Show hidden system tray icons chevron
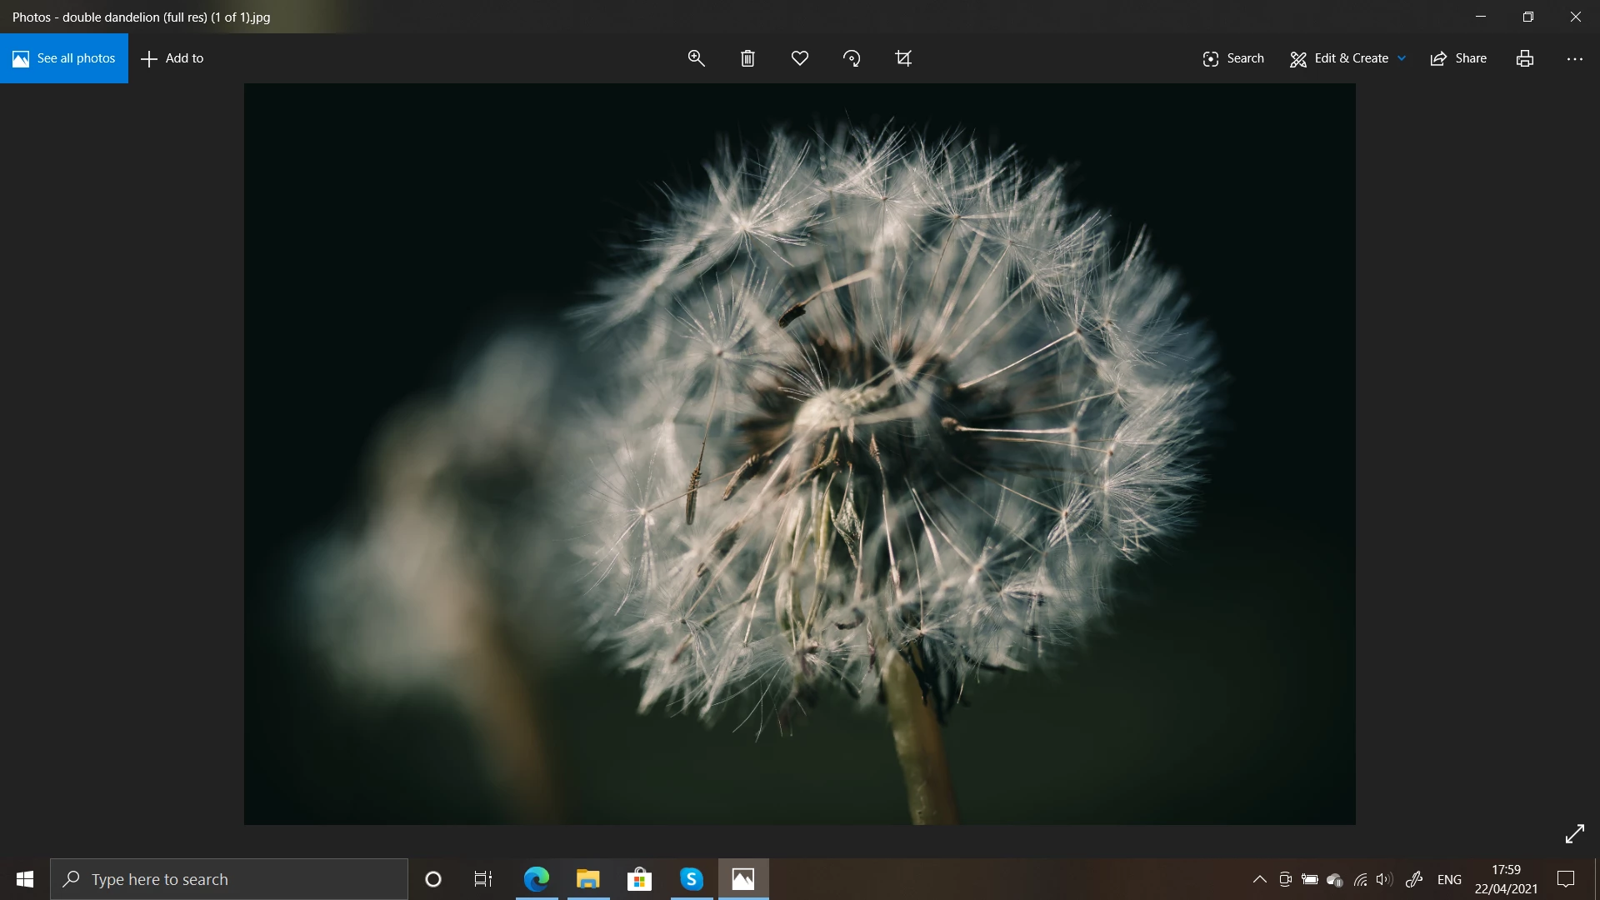Viewport: 1600px width, 900px height. click(1259, 879)
